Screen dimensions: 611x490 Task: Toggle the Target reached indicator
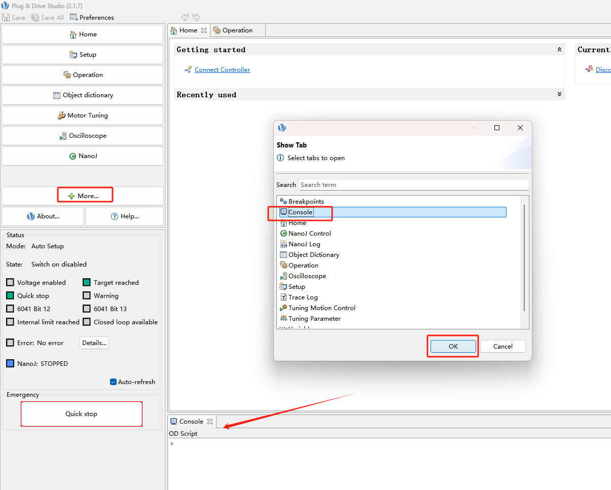pos(87,282)
